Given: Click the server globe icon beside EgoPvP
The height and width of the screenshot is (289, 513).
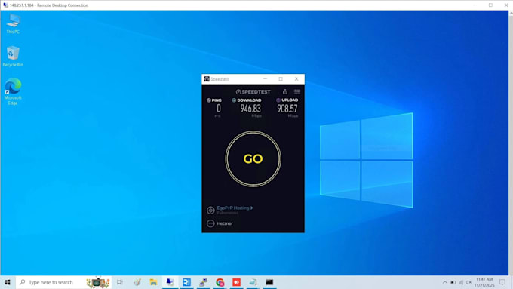Looking at the screenshot, I should point(210,210).
